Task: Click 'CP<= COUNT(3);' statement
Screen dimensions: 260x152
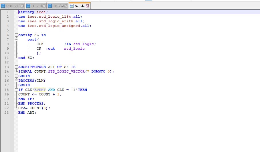Action: [x=34, y=108]
